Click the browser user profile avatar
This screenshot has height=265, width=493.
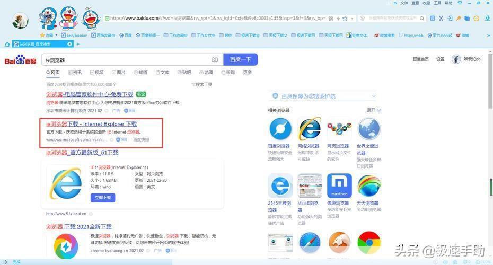[x=20, y=21]
